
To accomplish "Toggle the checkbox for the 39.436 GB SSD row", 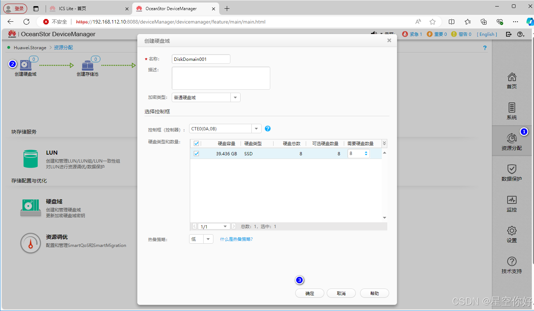I will 196,154.
